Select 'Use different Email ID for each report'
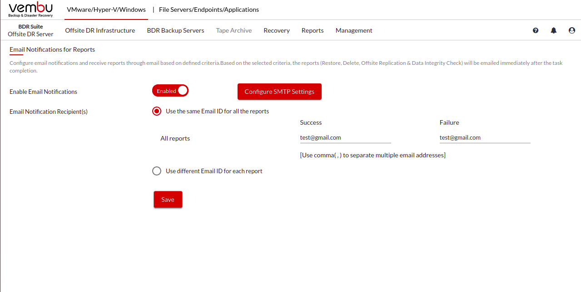This screenshot has height=292, width=581. click(x=157, y=171)
